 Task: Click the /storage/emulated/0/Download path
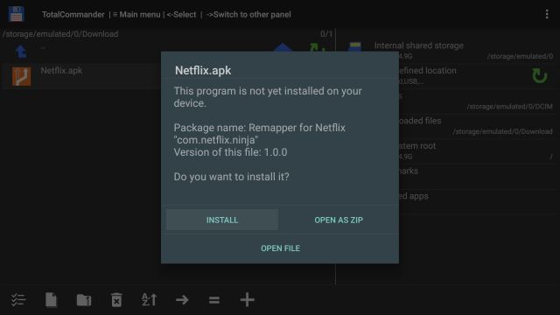tap(60, 34)
